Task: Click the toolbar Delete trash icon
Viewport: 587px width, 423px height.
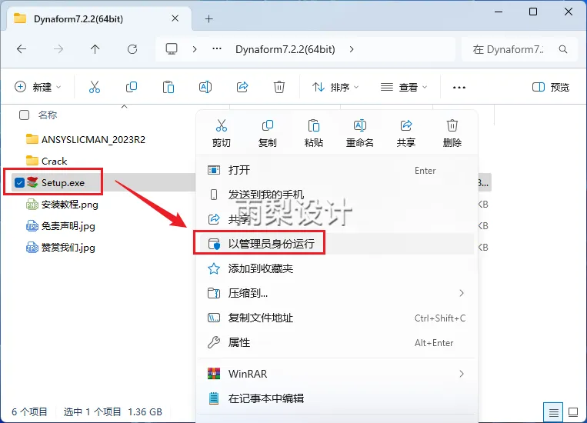Action: (279, 87)
